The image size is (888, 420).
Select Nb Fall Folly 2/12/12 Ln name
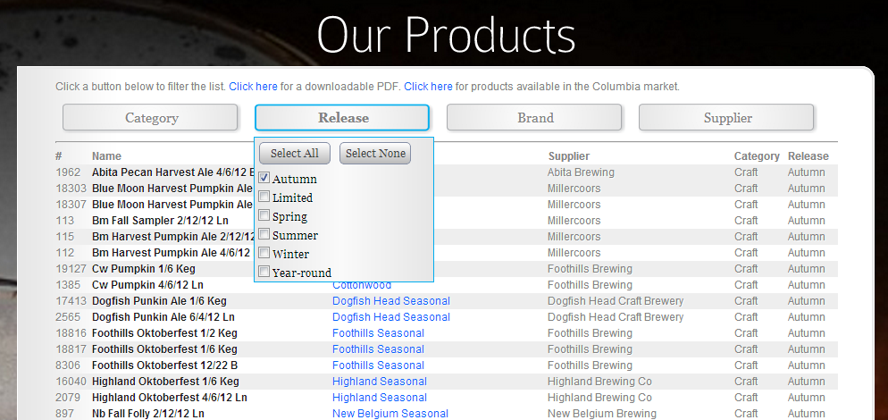click(x=147, y=414)
